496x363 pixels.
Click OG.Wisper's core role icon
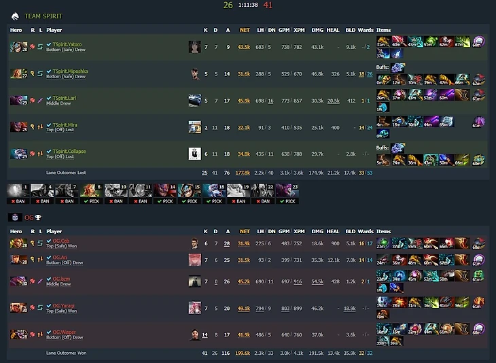click(x=32, y=334)
